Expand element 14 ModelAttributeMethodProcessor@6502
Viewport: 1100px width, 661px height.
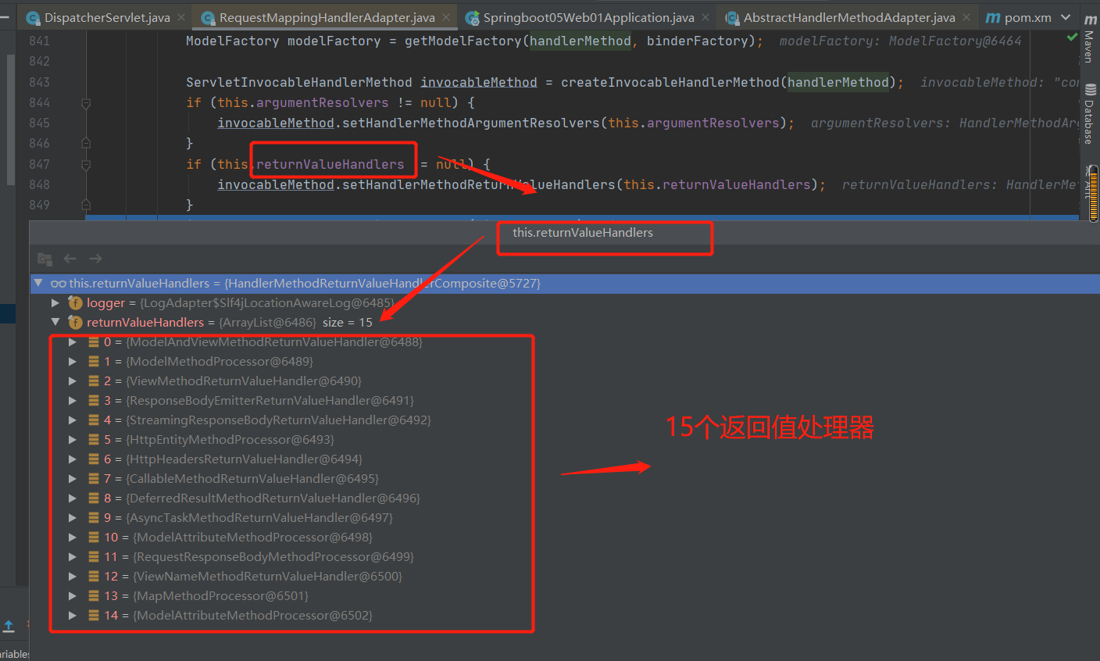(x=73, y=615)
